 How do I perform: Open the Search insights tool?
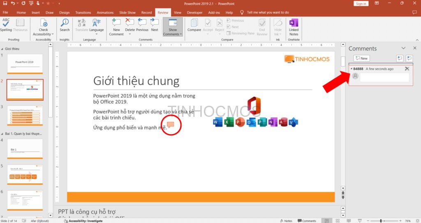pos(65,25)
